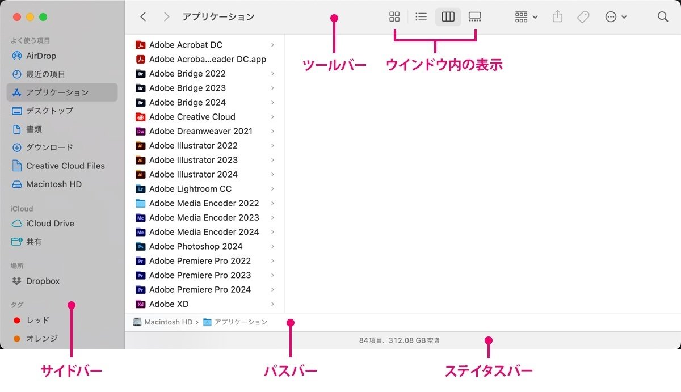The height and width of the screenshot is (392, 681).
Task: Click the Adobe Illustrator 2022 icon
Action: coord(141,146)
